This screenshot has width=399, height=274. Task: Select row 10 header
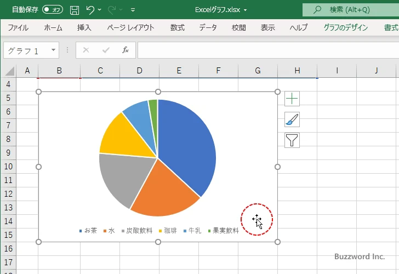(x=8, y=167)
